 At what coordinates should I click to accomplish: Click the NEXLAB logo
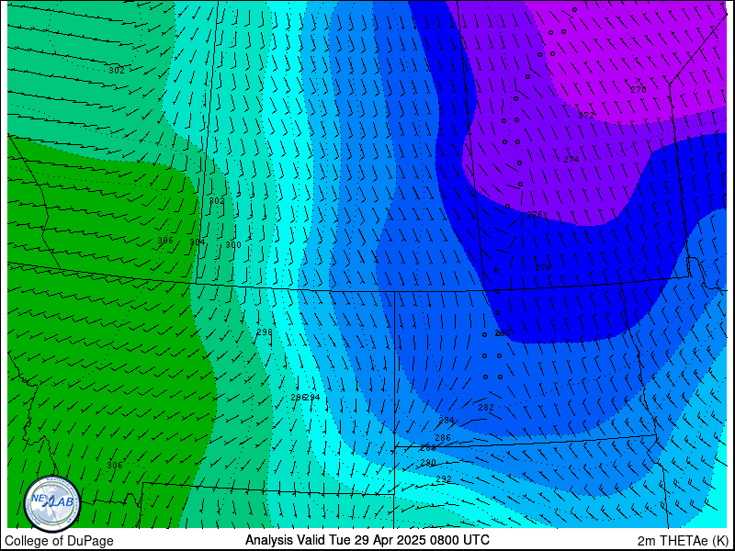point(52,504)
